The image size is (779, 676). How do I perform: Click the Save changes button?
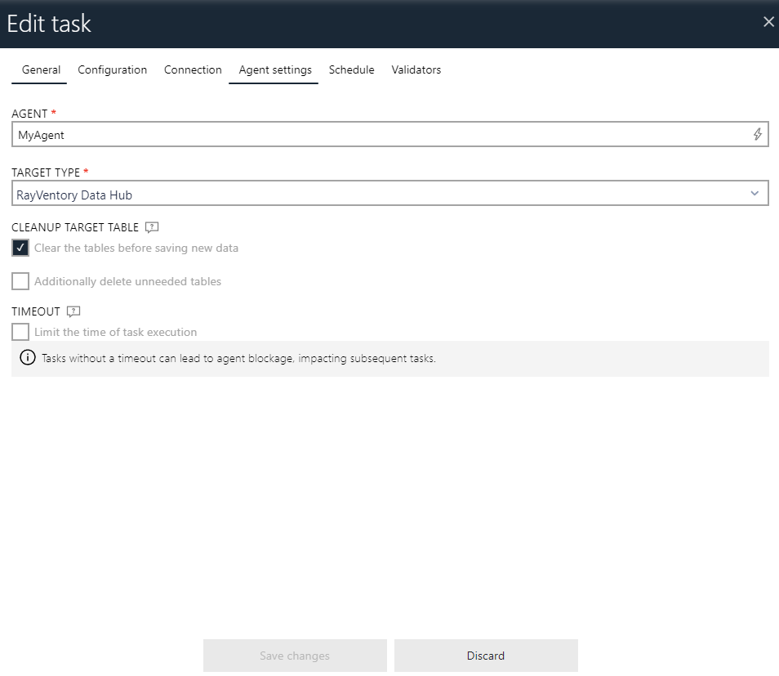coord(294,655)
